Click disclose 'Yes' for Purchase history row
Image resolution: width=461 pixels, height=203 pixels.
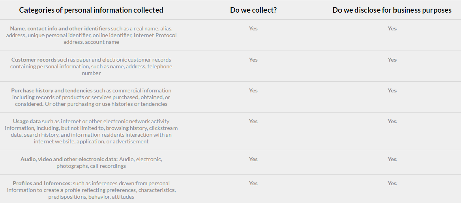(x=392, y=90)
